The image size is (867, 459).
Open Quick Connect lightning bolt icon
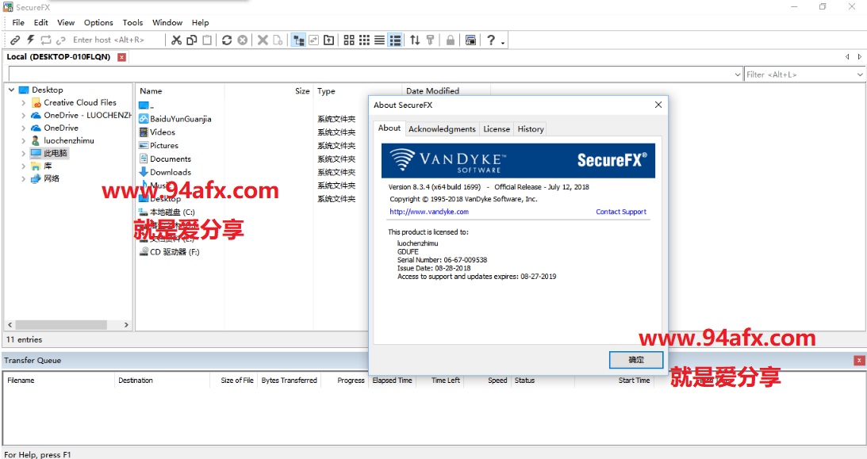pos(30,40)
